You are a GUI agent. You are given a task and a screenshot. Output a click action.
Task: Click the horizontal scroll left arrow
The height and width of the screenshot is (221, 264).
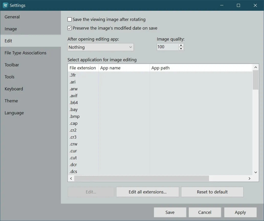(71, 179)
